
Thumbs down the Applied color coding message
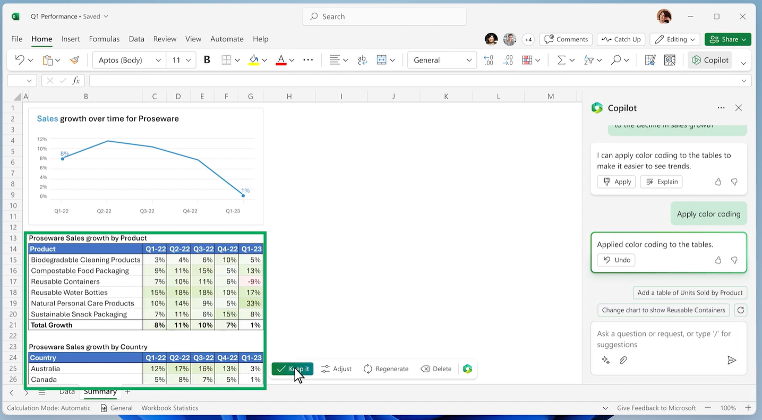pyautogui.click(x=734, y=260)
